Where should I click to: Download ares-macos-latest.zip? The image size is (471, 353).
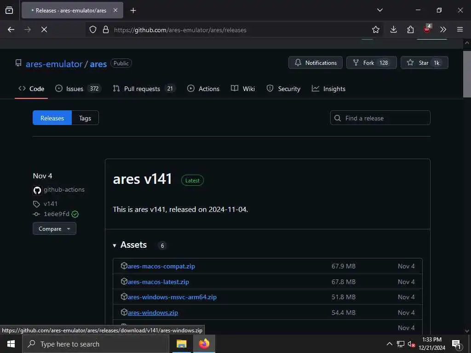[x=158, y=282]
